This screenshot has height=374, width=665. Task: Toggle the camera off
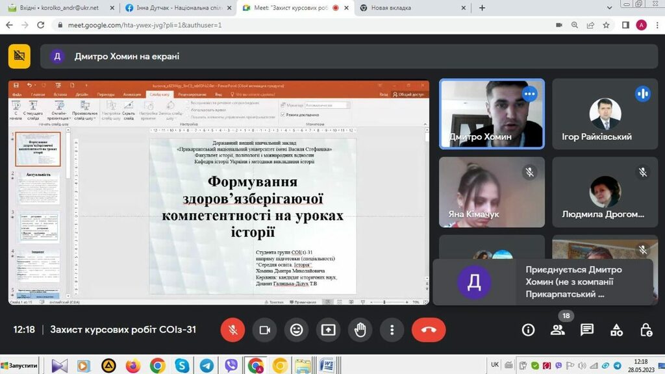pos(264,330)
